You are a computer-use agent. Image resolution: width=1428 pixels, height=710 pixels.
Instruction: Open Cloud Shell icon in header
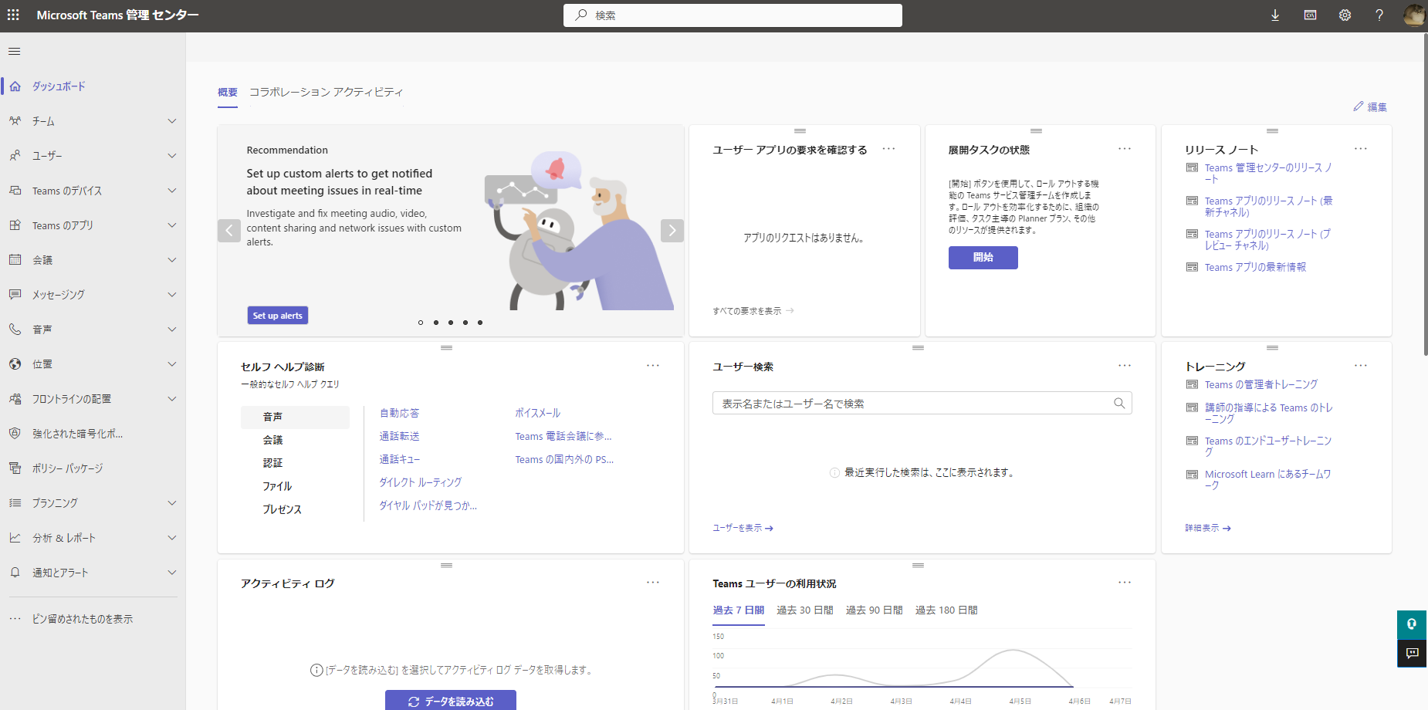tap(1310, 15)
